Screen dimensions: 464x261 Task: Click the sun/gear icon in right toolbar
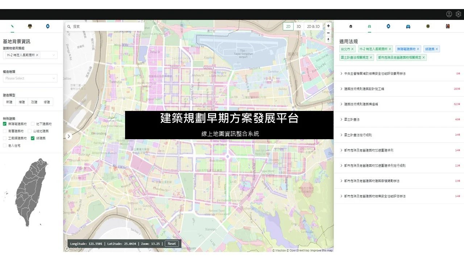click(428, 26)
